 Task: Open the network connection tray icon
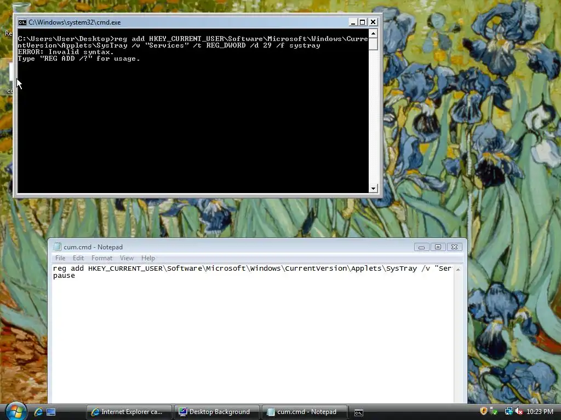[x=508, y=411]
